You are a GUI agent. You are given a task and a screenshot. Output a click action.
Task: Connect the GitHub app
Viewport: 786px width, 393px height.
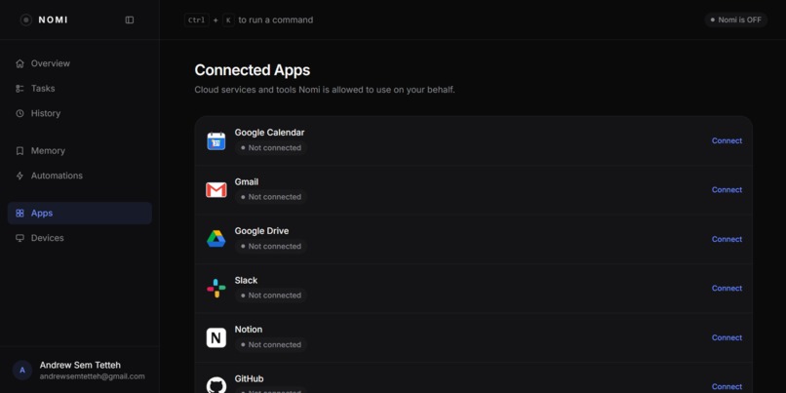click(x=727, y=387)
